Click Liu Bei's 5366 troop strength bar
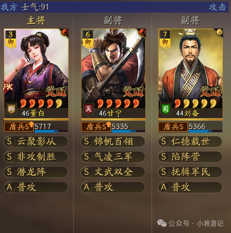 pos(205,127)
